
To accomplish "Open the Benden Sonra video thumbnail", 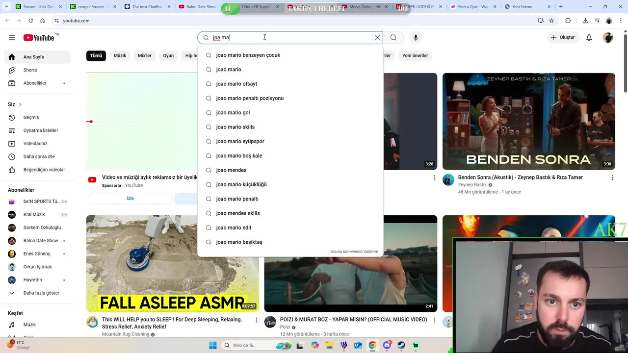I will tap(529, 122).
